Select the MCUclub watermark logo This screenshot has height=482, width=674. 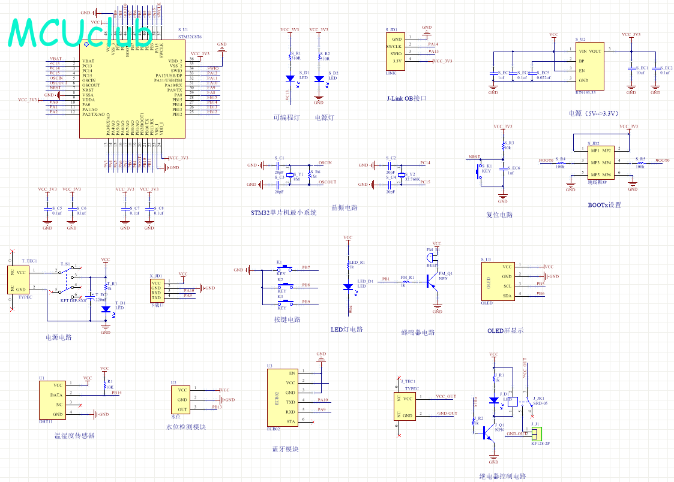coord(80,32)
